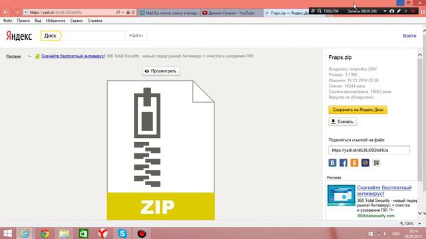Click the Войти sign-in link

pyautogui.click(x=409, y=36)
